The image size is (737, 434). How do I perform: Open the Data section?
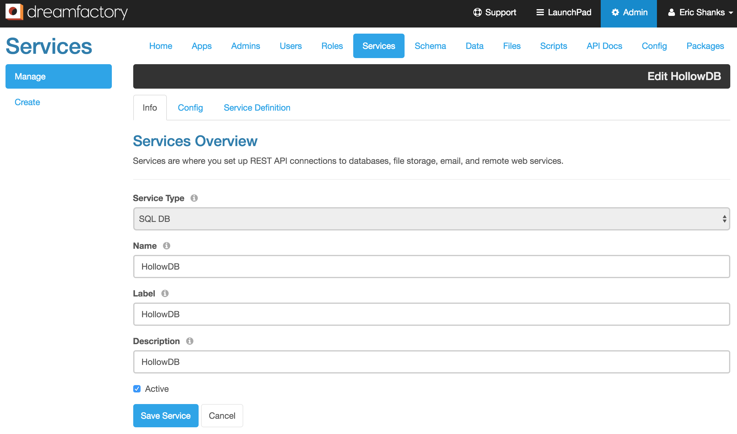click(x=475, y=46)
